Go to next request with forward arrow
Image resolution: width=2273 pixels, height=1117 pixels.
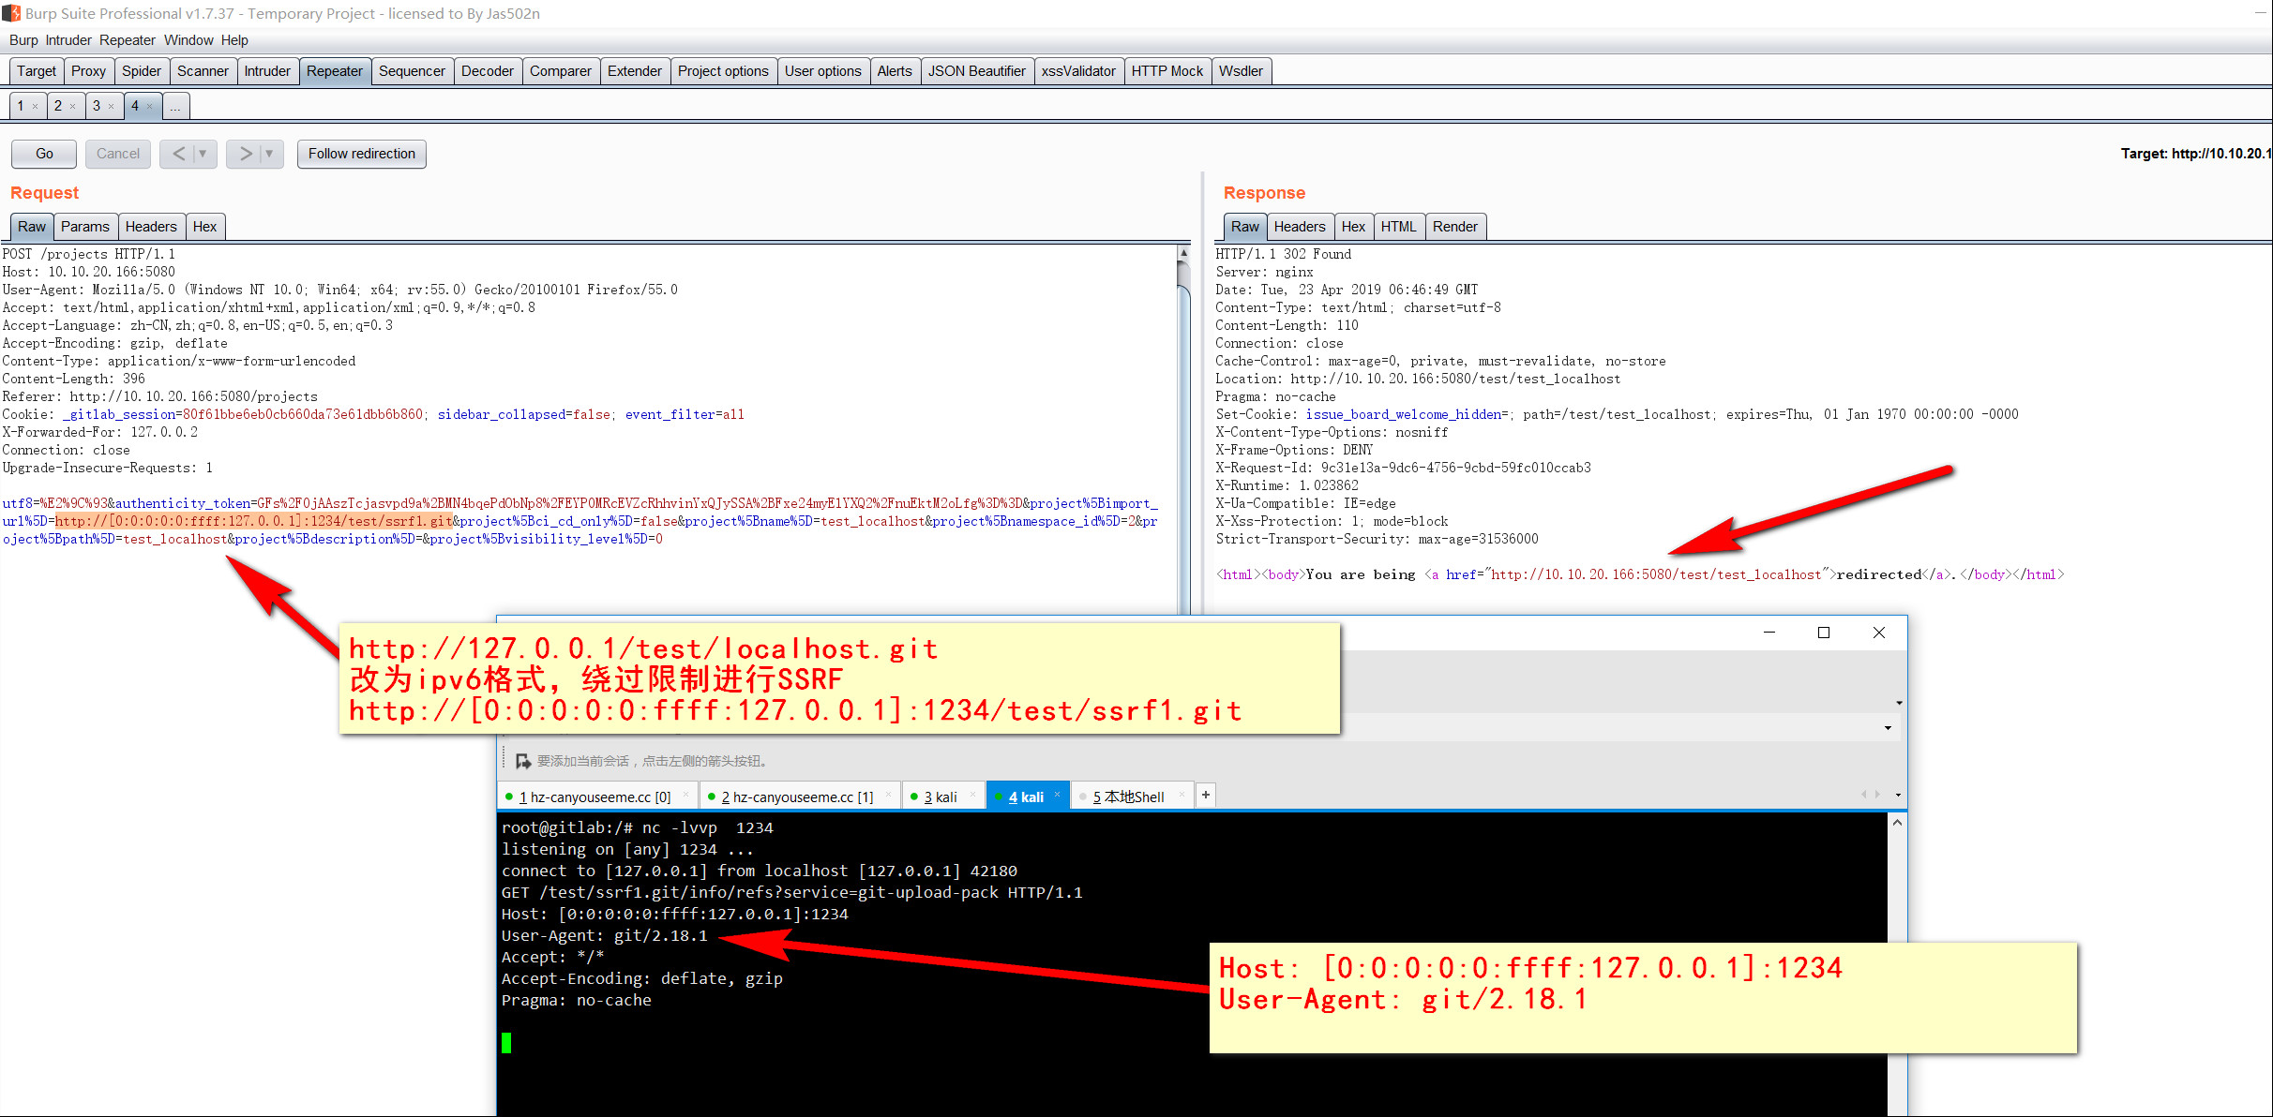click(245, 154)
